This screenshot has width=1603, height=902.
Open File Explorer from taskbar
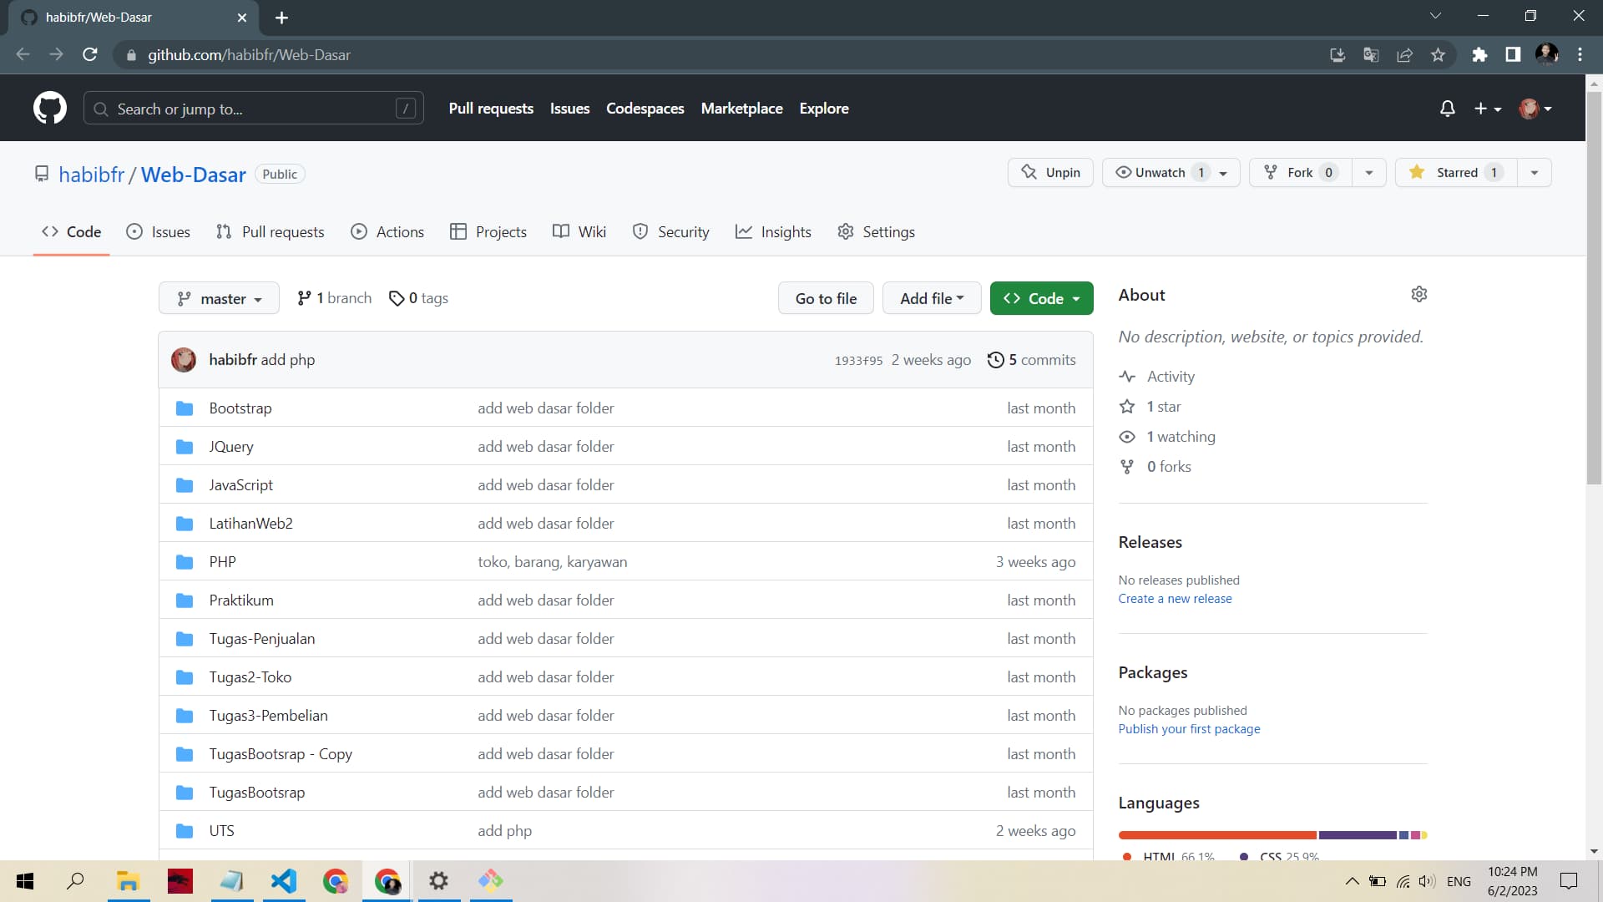click(x=128, y=881)
